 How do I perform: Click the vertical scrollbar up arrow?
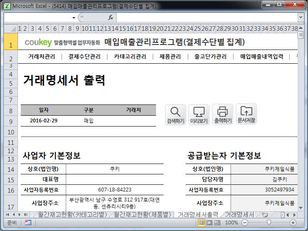click(301, 28)
